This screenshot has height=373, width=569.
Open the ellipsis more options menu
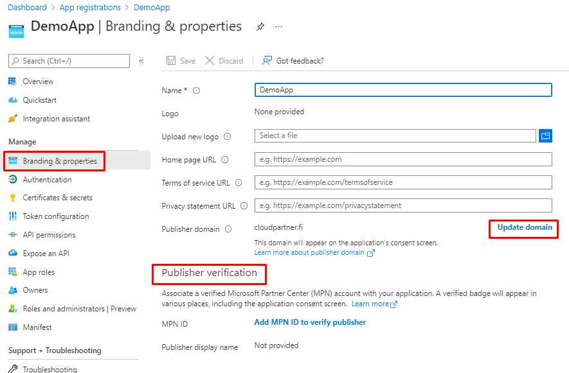278,27
